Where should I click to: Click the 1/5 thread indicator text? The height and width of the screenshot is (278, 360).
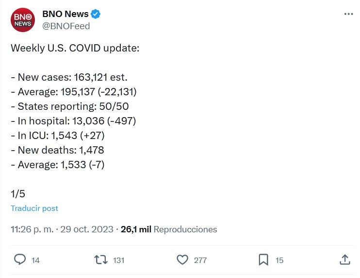(x=18, y=193)
